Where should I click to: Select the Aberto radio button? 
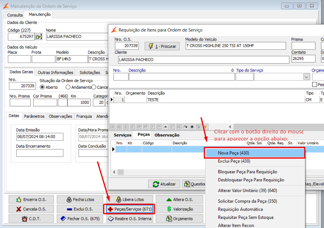pyautogui.click(x=42, y=87)
